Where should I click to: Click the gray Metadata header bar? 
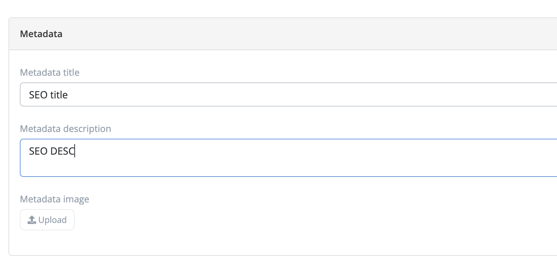pos(283,34)
